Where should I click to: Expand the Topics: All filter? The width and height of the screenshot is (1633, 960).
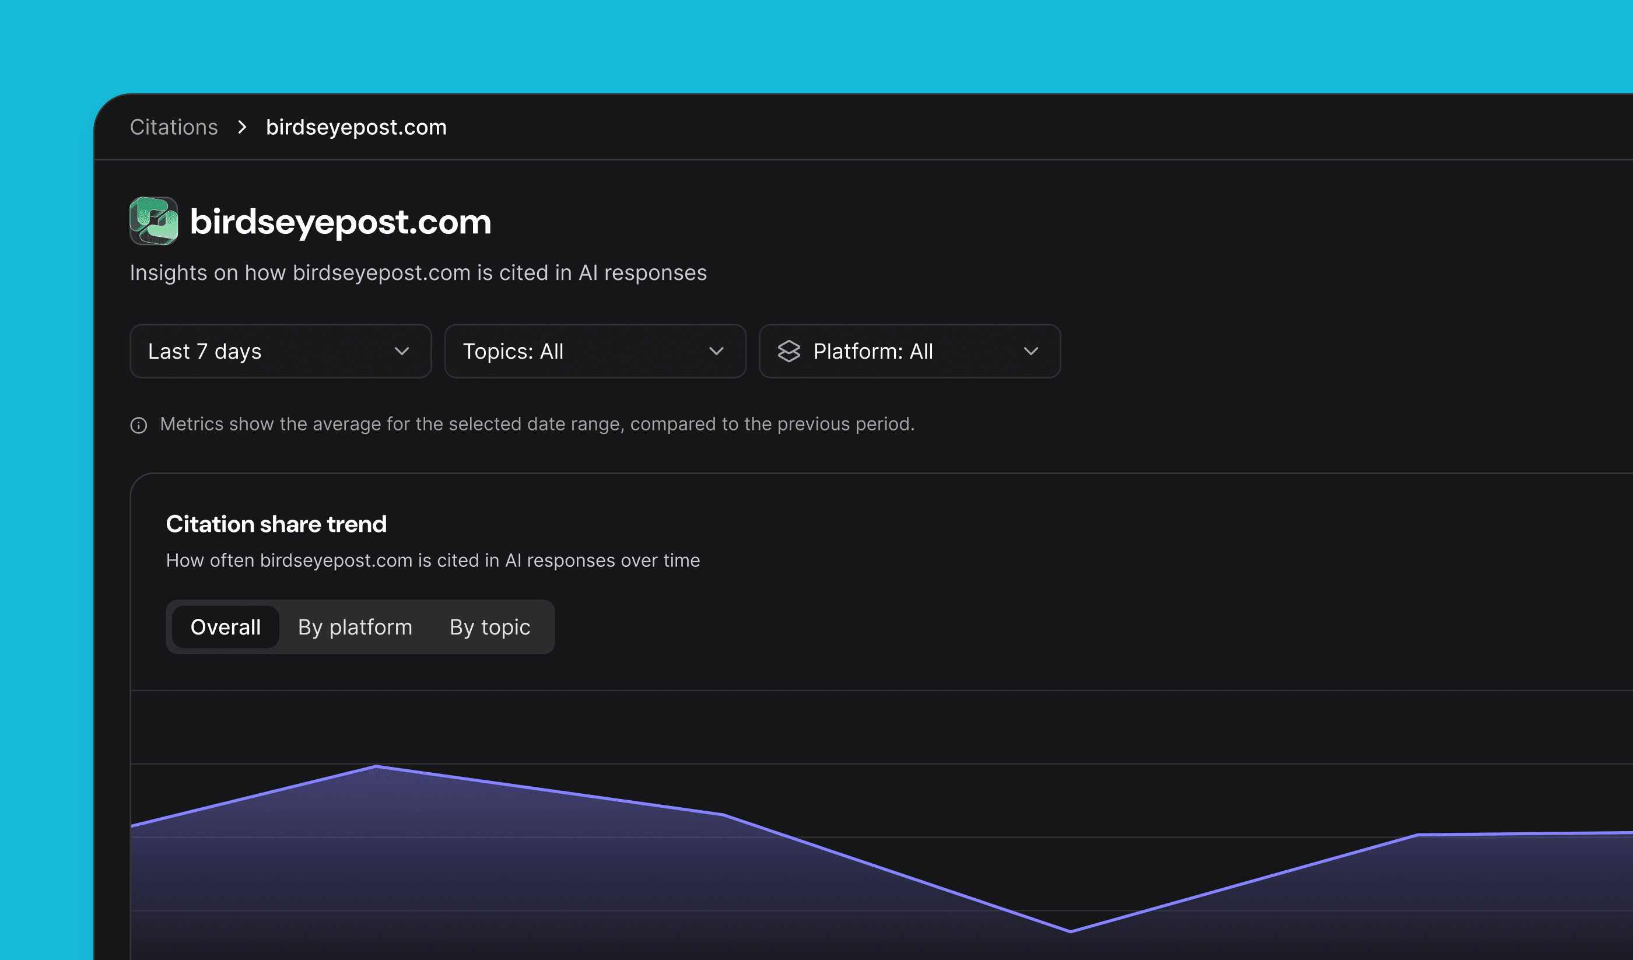coord(594,351)
